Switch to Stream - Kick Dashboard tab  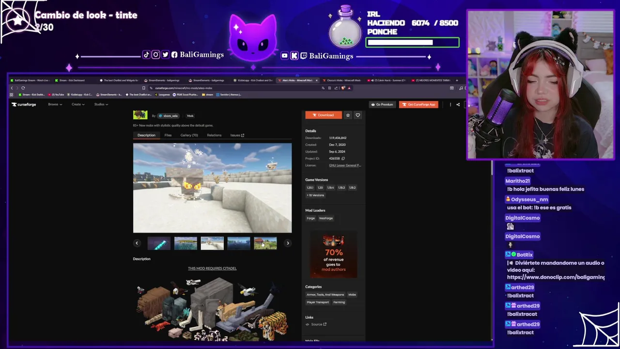click(x=72, y=80)
